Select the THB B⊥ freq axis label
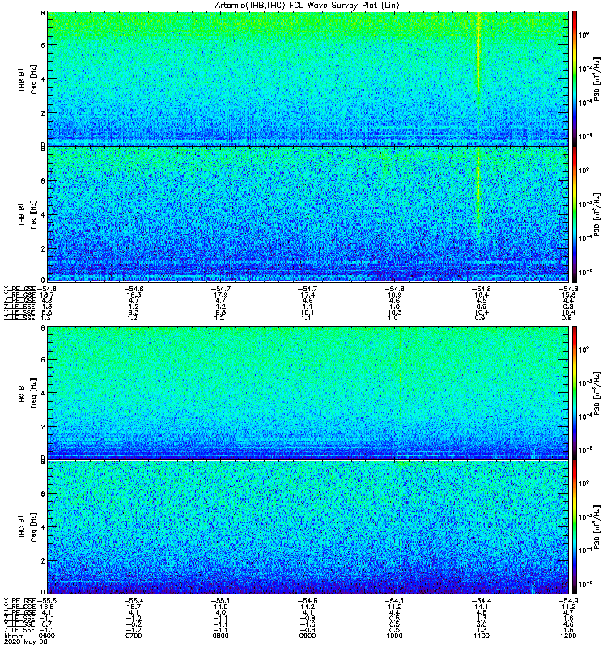The image size is (607, 647). (28, 79)
